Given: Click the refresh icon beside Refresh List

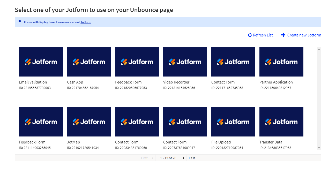Looking at the screenshot, I should click(x=250, y=35).
